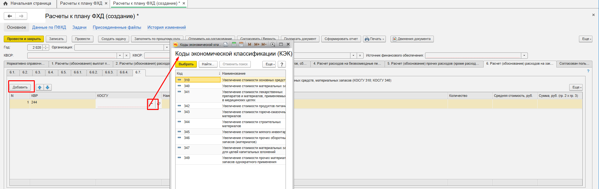
Task: Switch to the 5. Расчет (обоснование) прочих расходов tab
Action: 433,64
